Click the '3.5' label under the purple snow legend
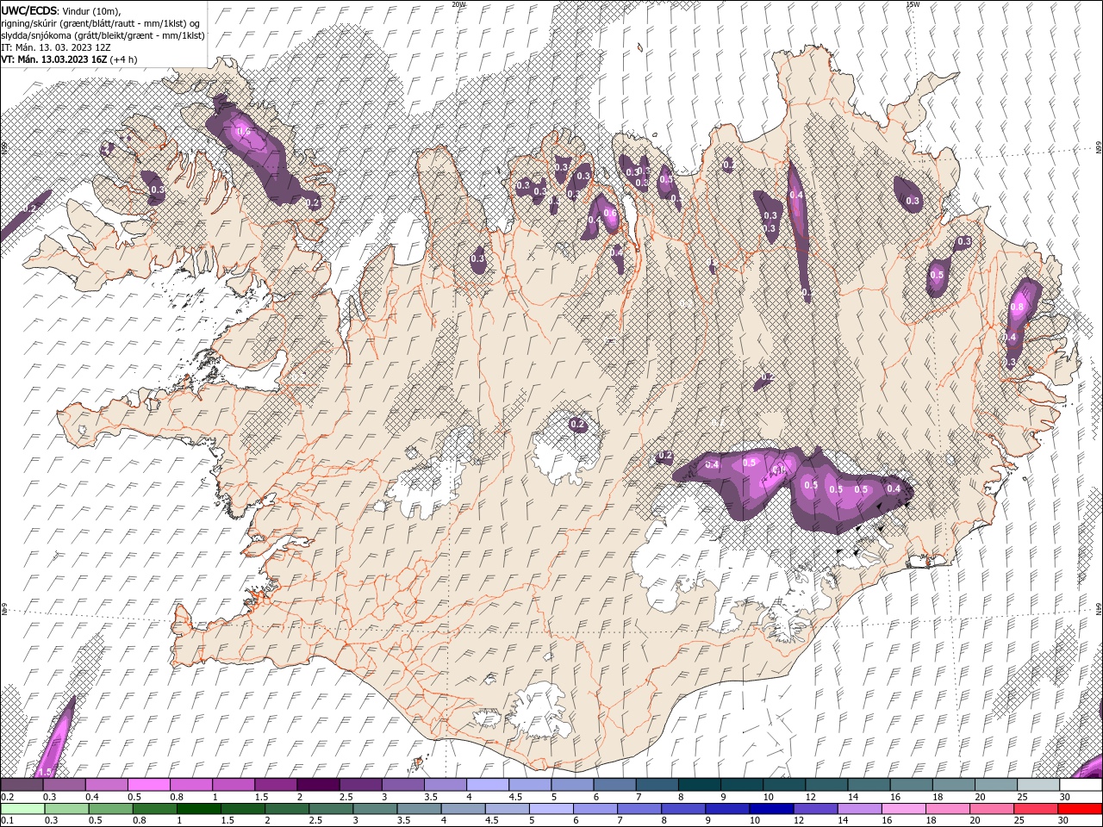This screenshot has width=1103, height=827. (431, 797)
